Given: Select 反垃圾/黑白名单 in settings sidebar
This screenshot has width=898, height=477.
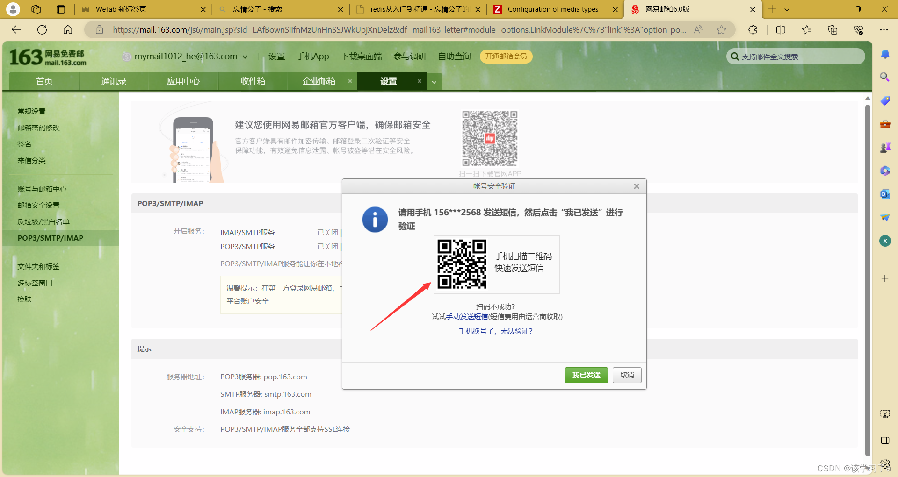Looking at the screenshot, I should click(x=43, y=222).
